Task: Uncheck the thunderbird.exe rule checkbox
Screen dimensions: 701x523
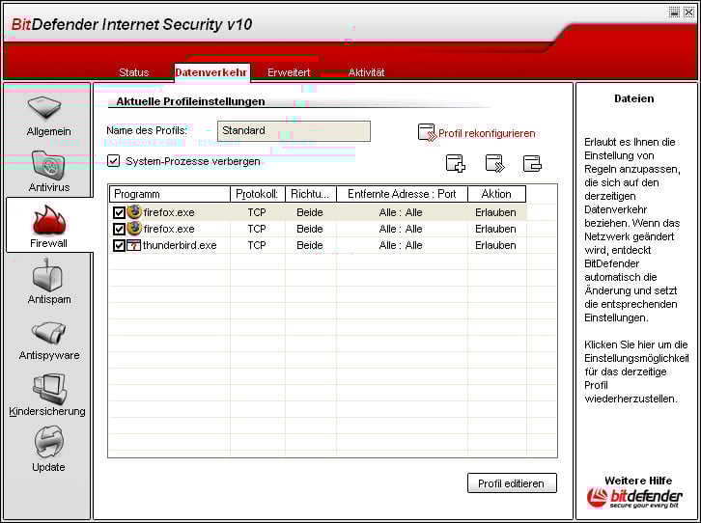Action: tap(119, 246)
